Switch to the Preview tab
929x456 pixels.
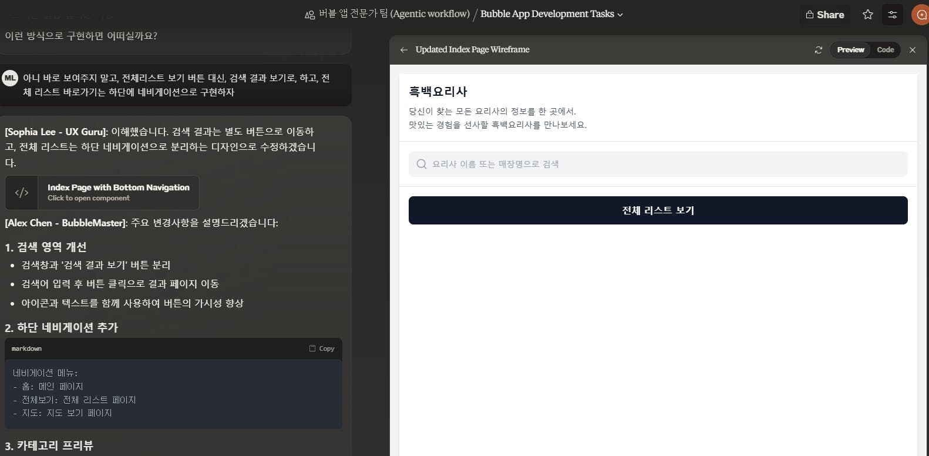(850, 50)
